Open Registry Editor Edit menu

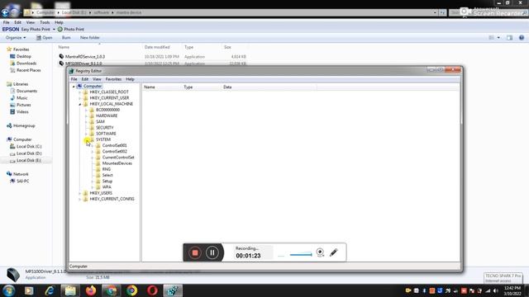pyautogui.click(x=85, y=79)
